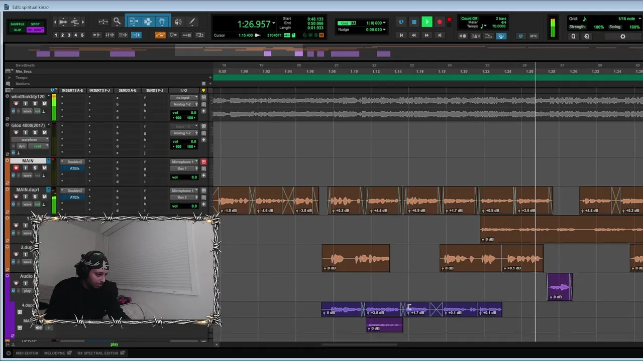The height and width of the screenshot is (361, 643).
Task: Mute the whnlthnkbty120 track
Action: [x=44, y=104]
